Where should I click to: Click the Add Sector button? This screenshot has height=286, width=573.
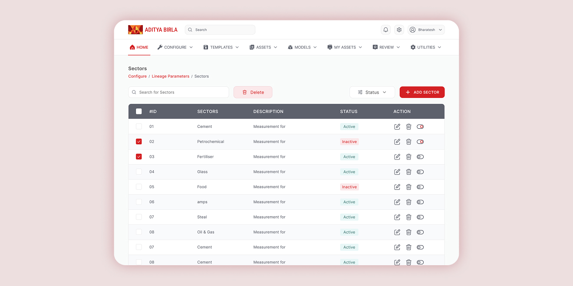[422, 92]
